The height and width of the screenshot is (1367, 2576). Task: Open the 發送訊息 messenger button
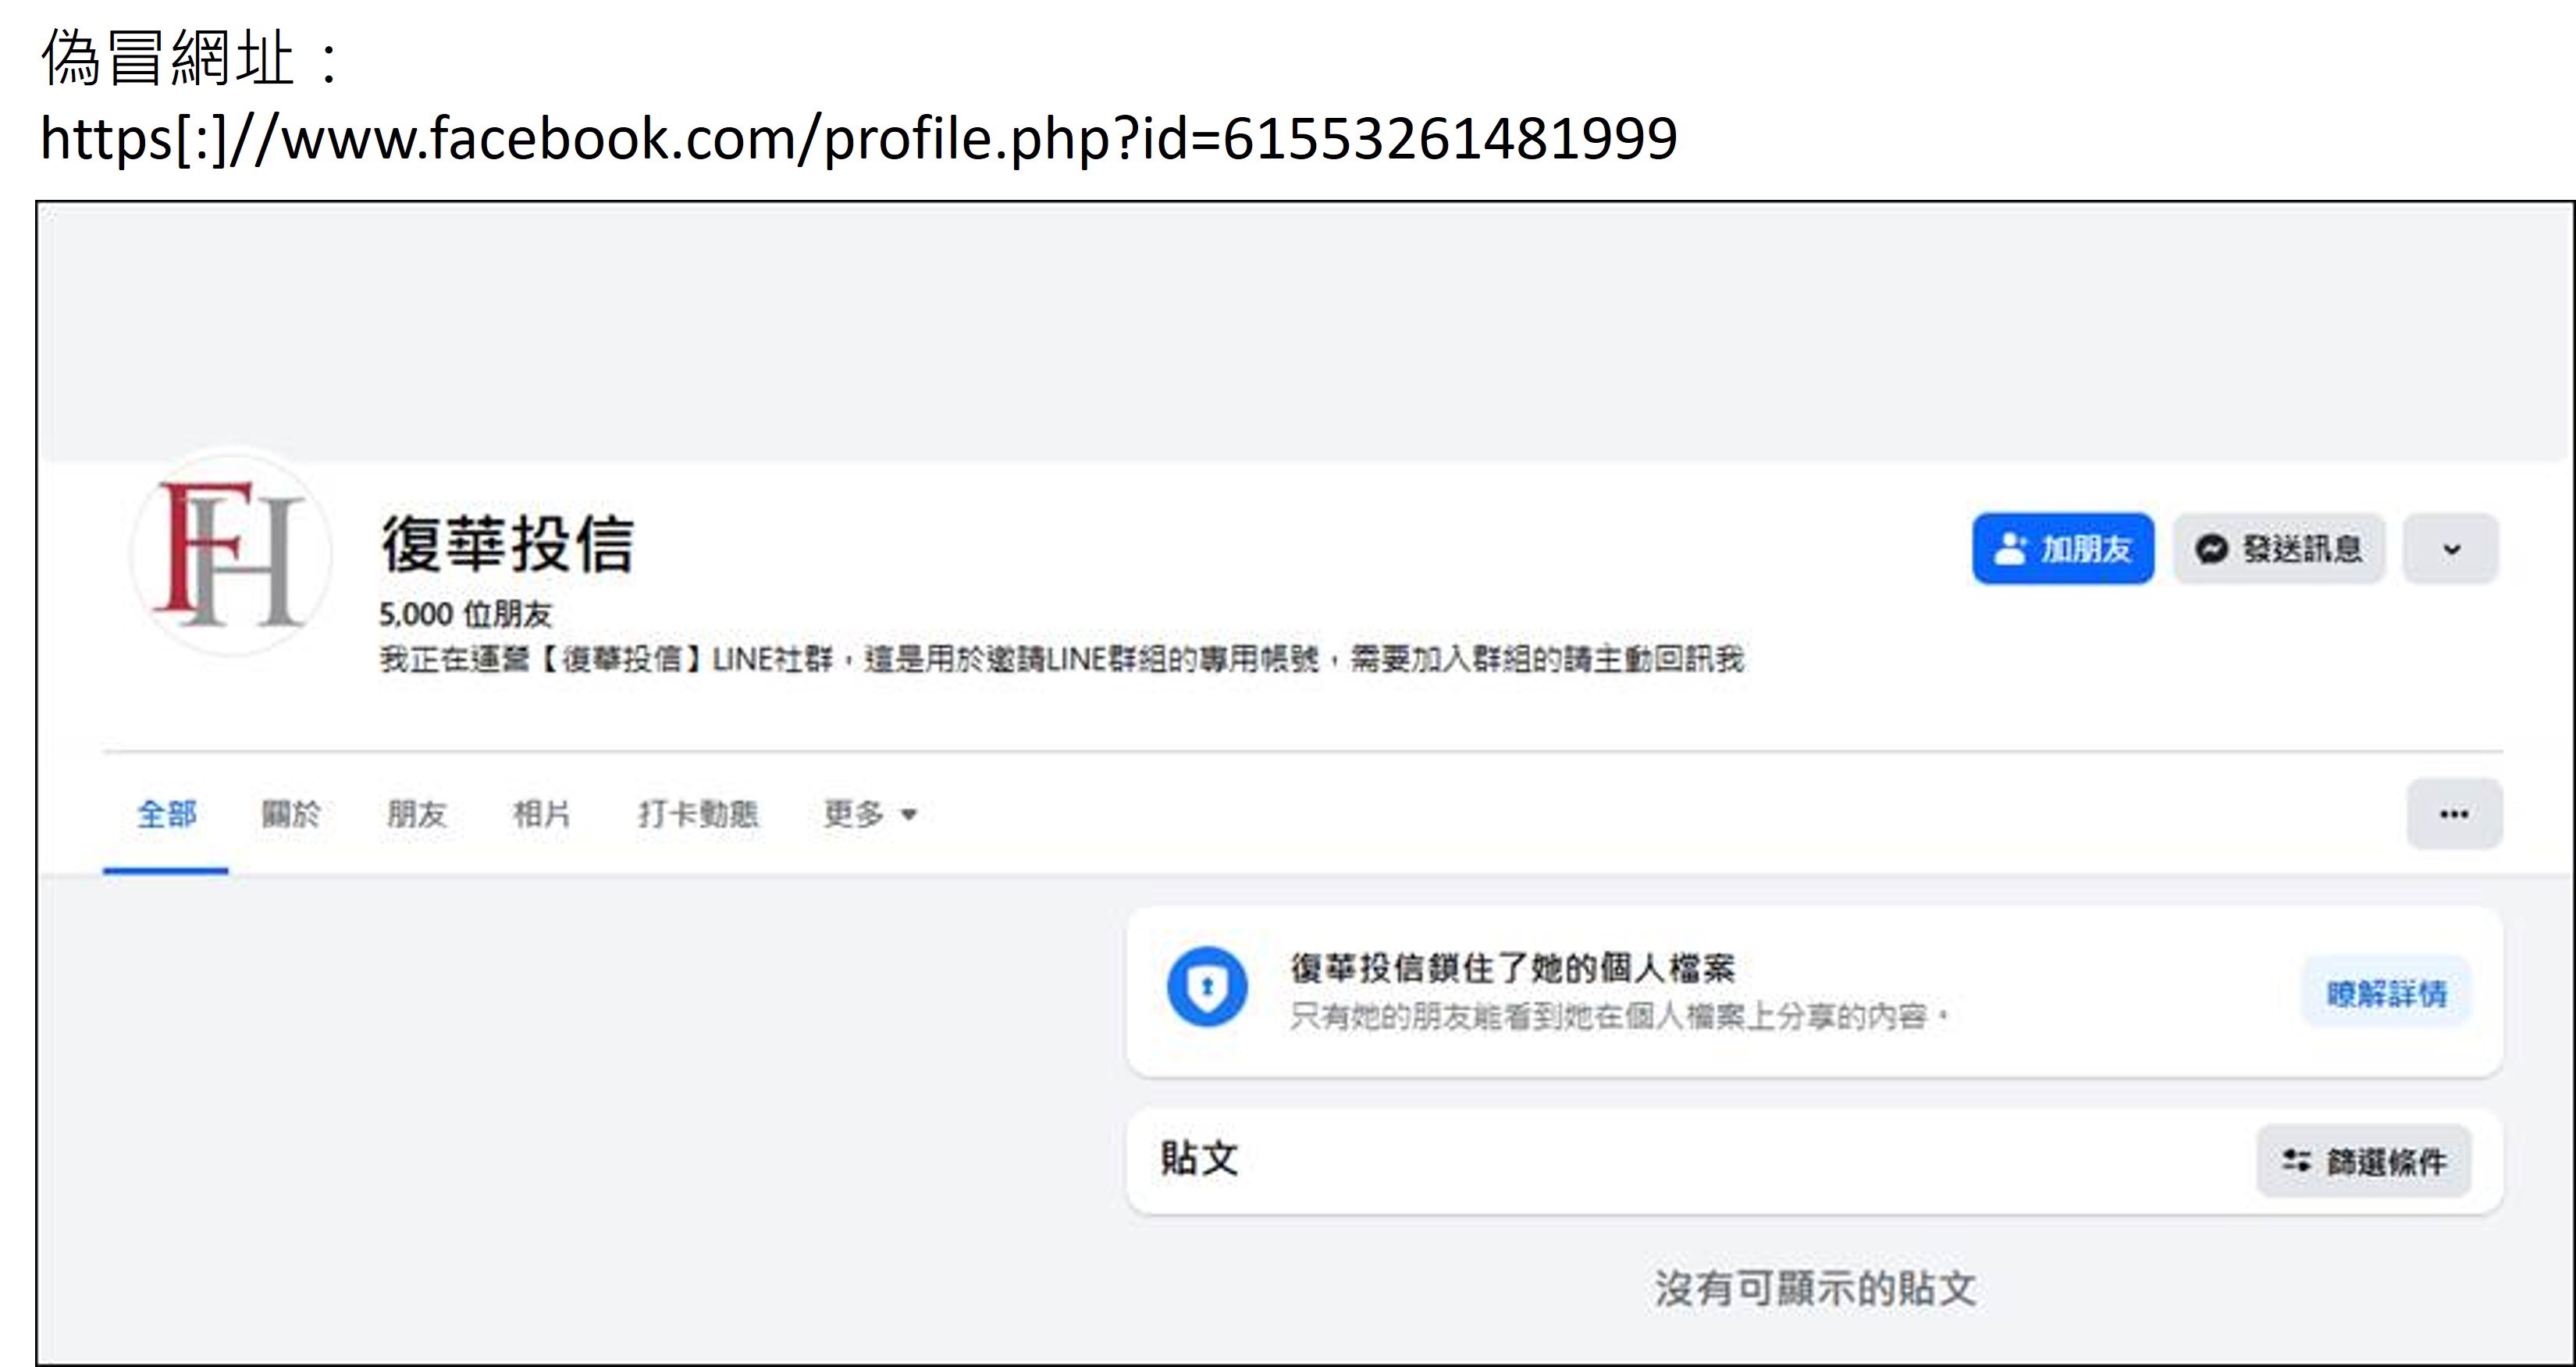(x=2279, y=548)
